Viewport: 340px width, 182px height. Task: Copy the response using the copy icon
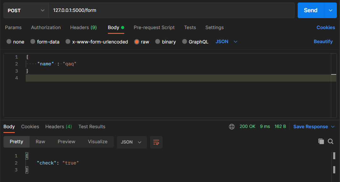point(321,141)
